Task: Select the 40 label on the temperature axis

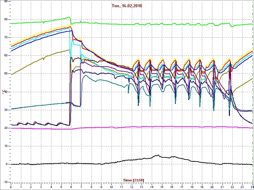Action: [5, 92]
